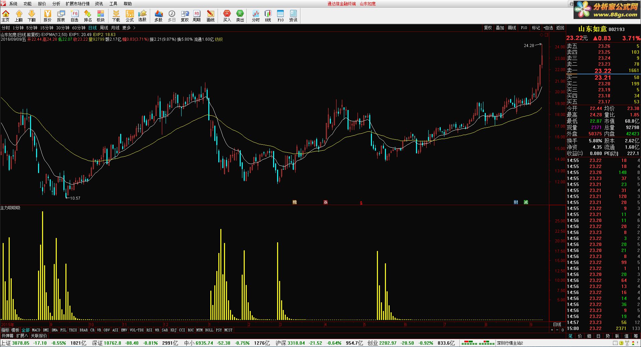Click the 下翻 page-down arrow icon
The height and width of the screenshot is (347, 641).
(32, 16)
